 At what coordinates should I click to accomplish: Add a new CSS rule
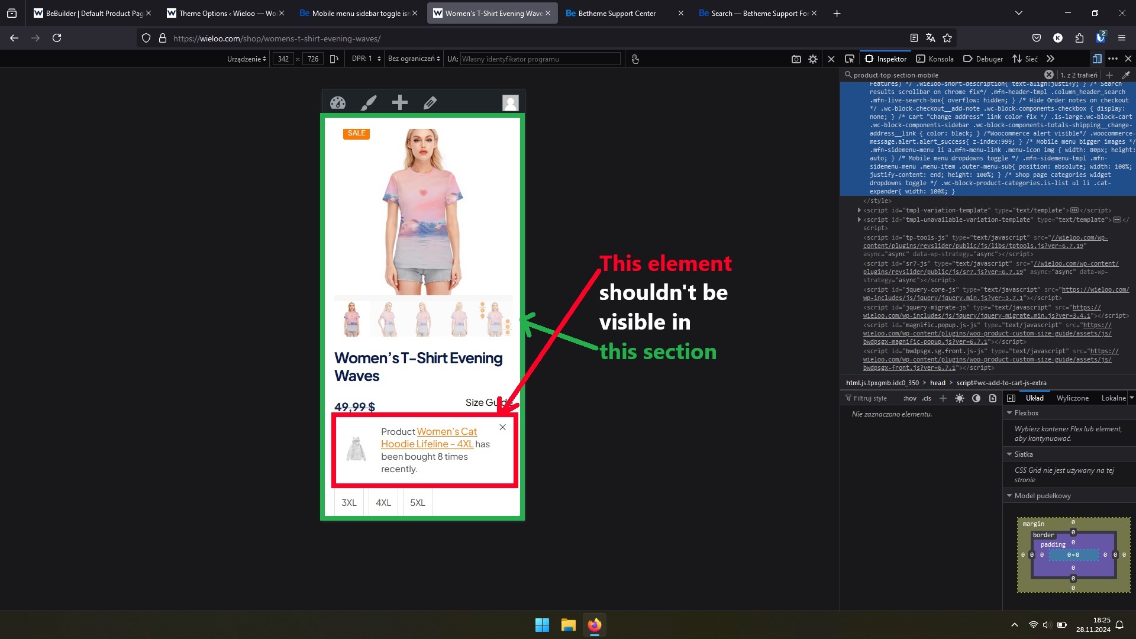click(943, 398)
